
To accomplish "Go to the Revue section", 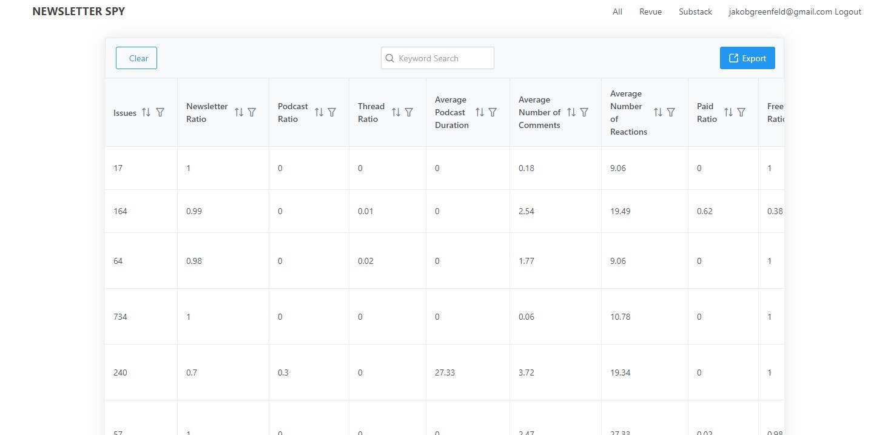I will tap(651, 12).
